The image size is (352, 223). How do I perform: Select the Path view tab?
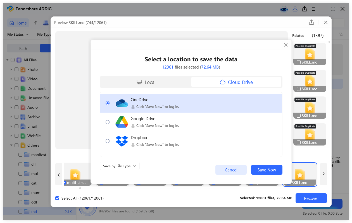point(23,49)
